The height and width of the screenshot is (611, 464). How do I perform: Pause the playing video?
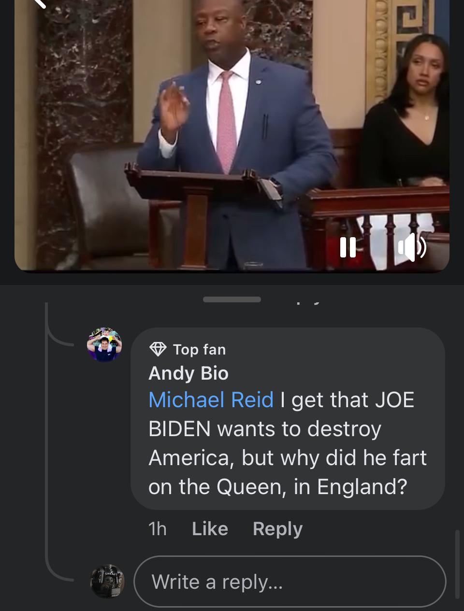(x=348, y=247)
